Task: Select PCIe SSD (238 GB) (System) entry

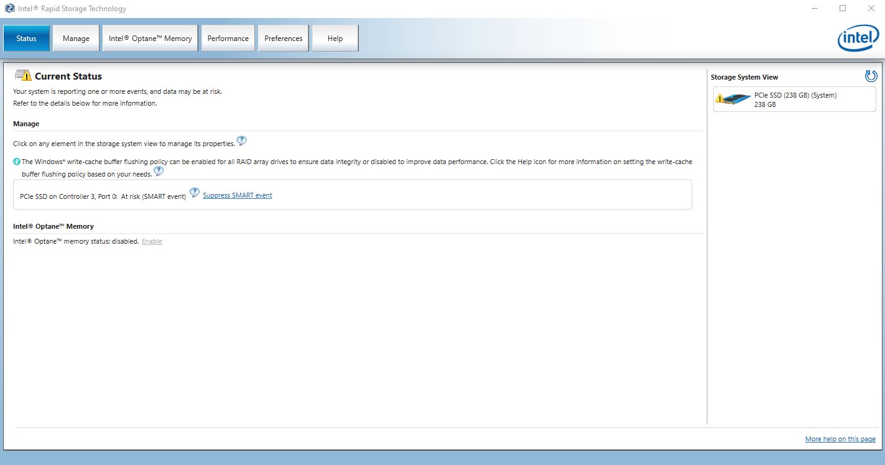Action: (x=795, y=99)
